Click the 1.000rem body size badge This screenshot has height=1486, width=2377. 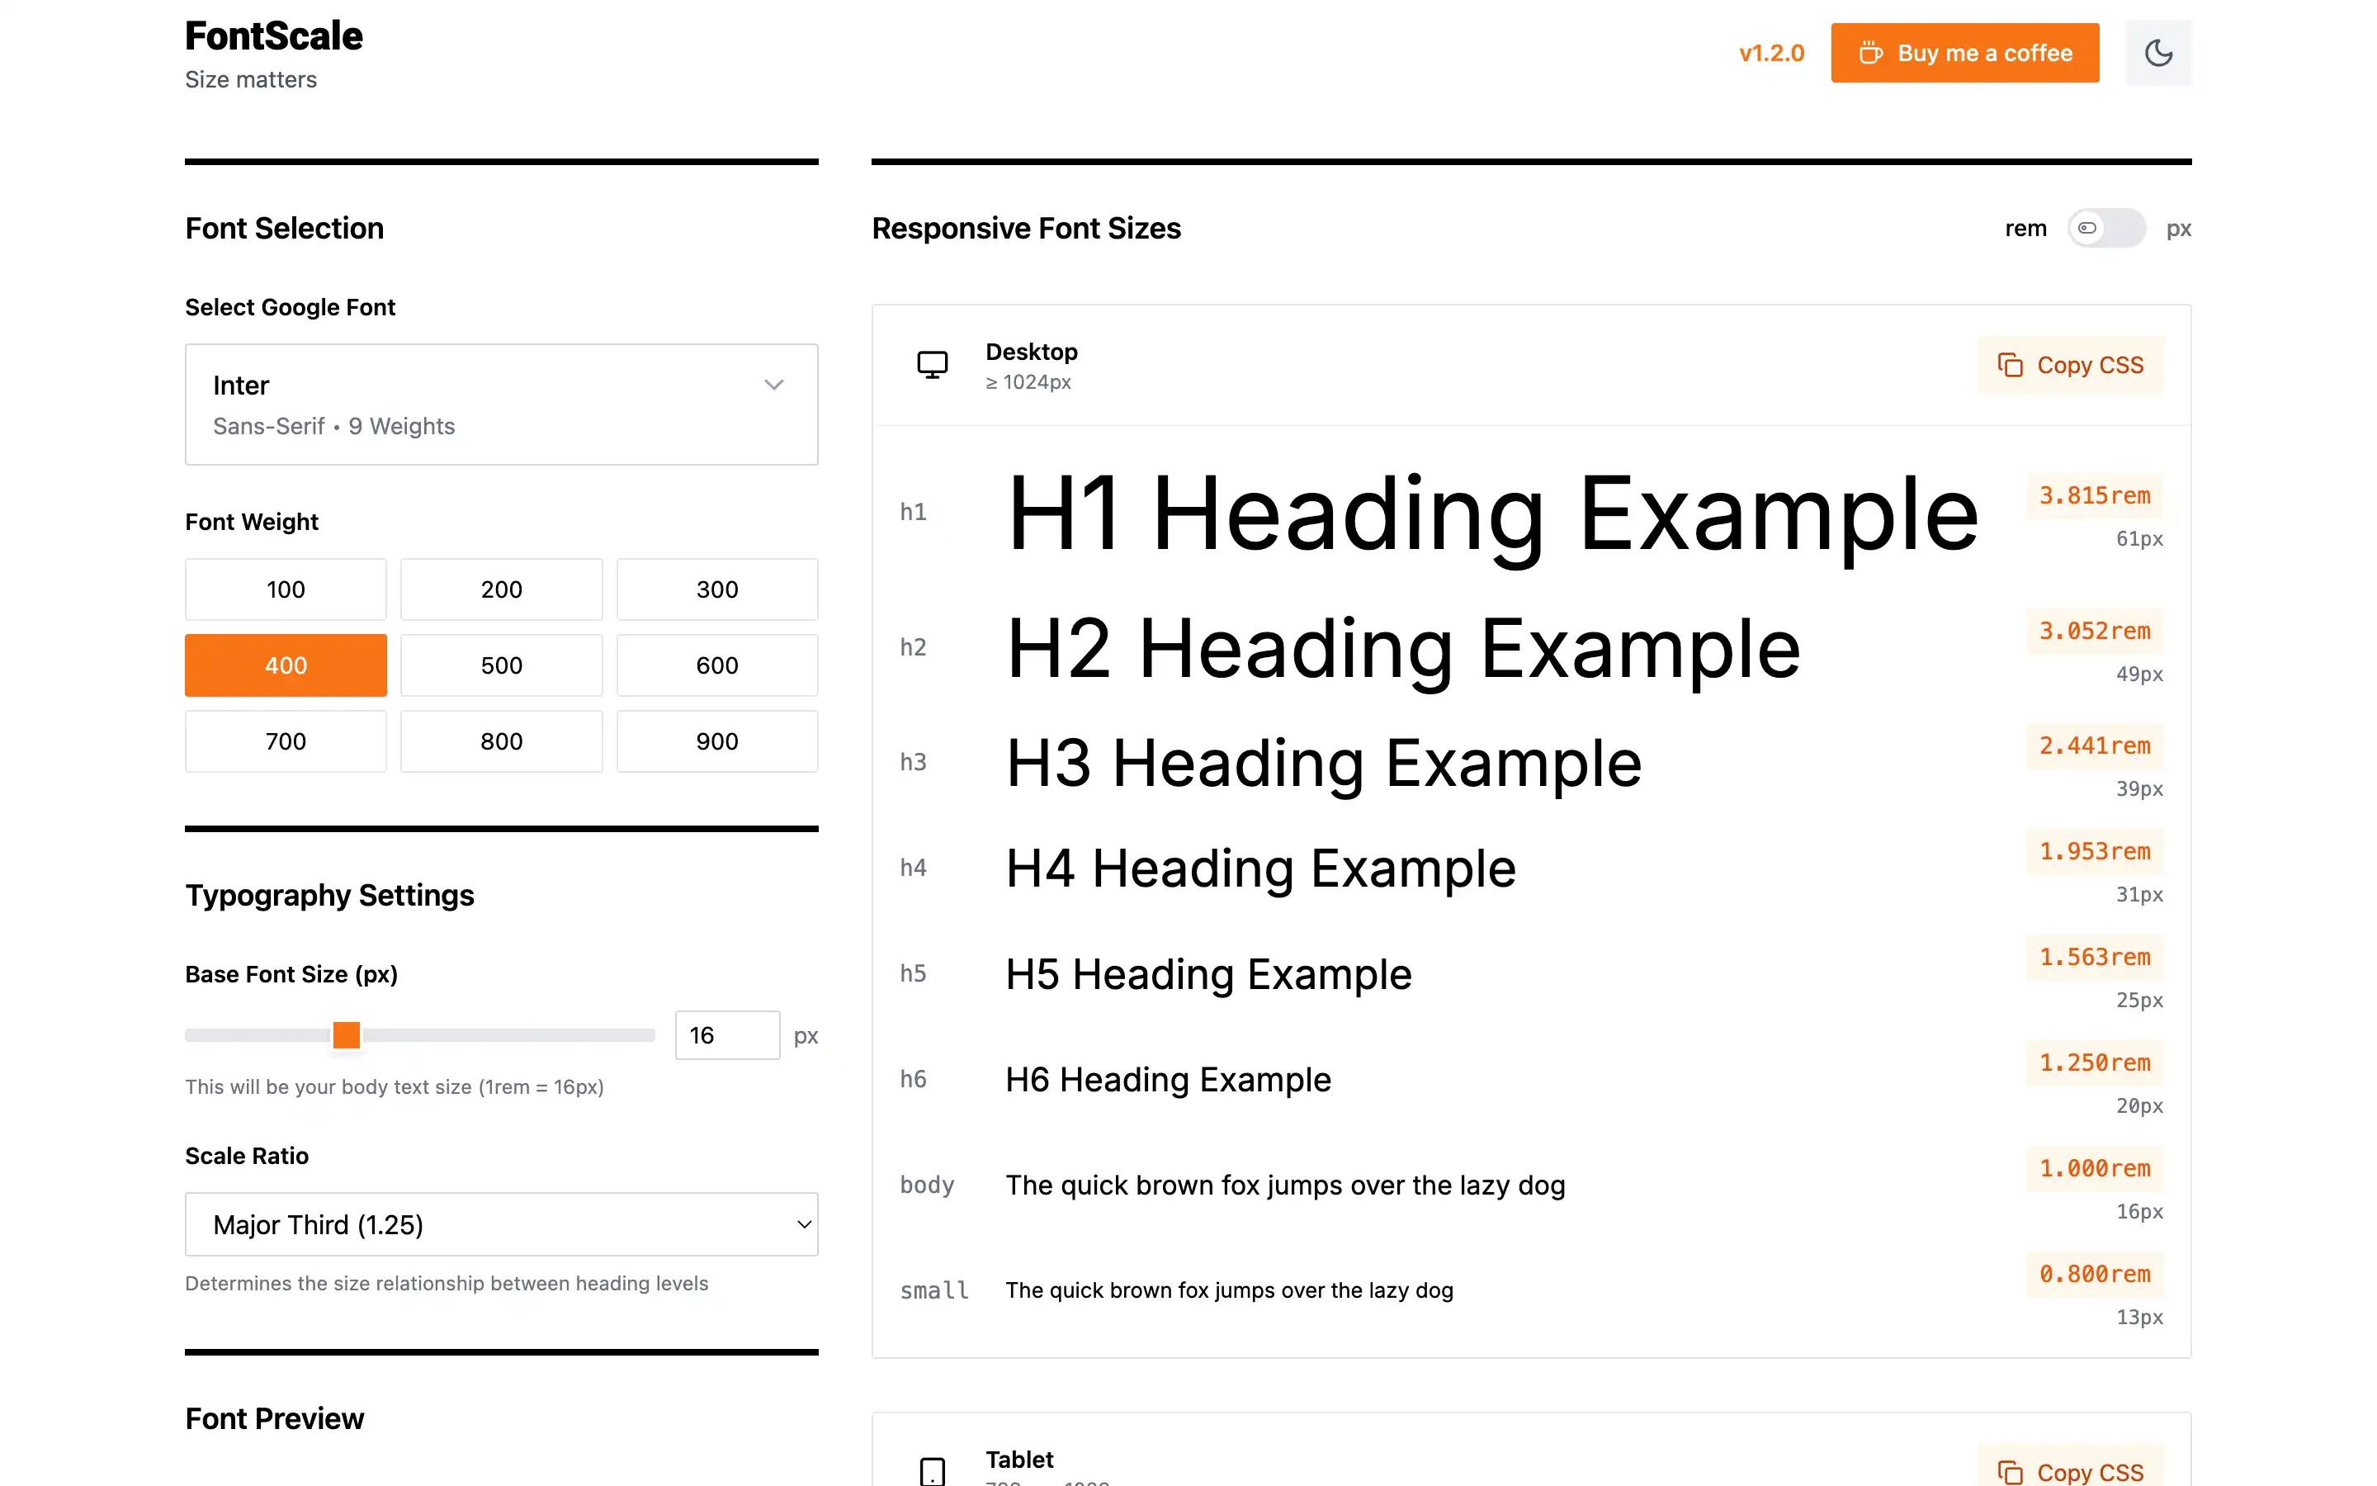pyautogui.click(x=2094, y=1168)
